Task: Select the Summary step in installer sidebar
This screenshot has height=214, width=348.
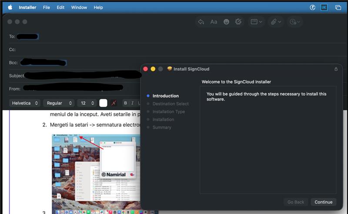Action: point(162,127)
